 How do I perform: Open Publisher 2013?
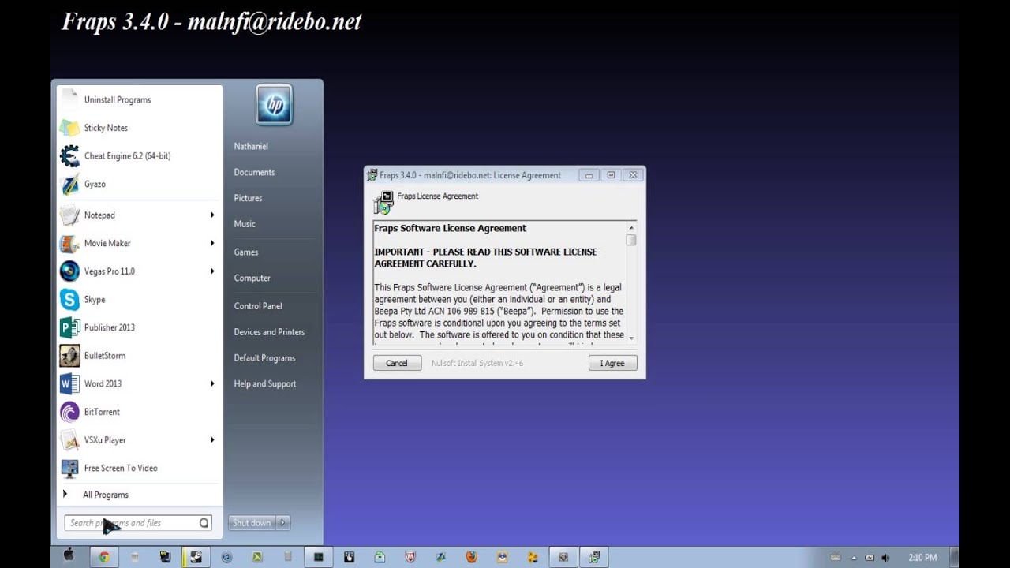[139, 327]
